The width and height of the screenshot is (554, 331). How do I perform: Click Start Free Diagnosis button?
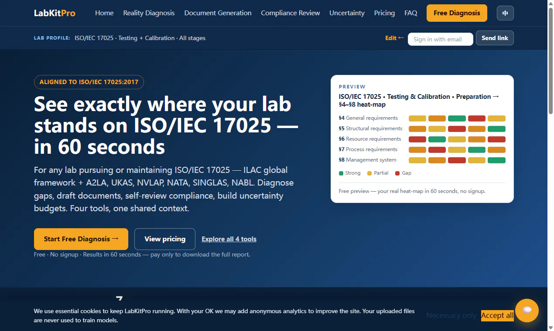(81, 239)
